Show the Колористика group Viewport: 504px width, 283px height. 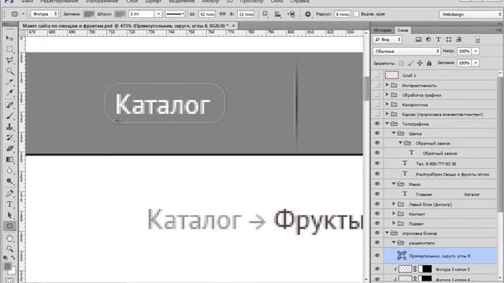377,105
